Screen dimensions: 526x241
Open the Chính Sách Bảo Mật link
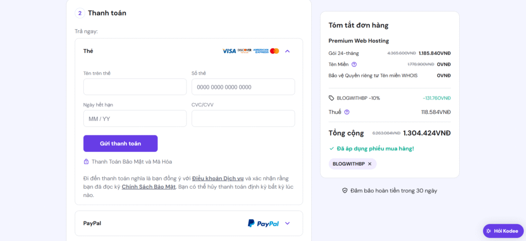[x=149, y=187]
